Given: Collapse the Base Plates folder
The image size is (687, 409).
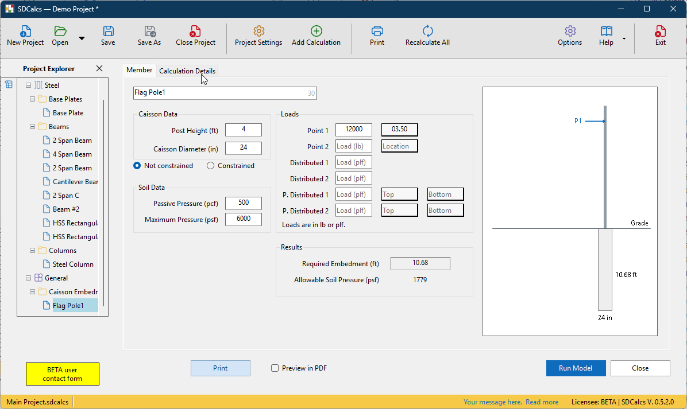Looking at the screenshot, I should [32, 99].
